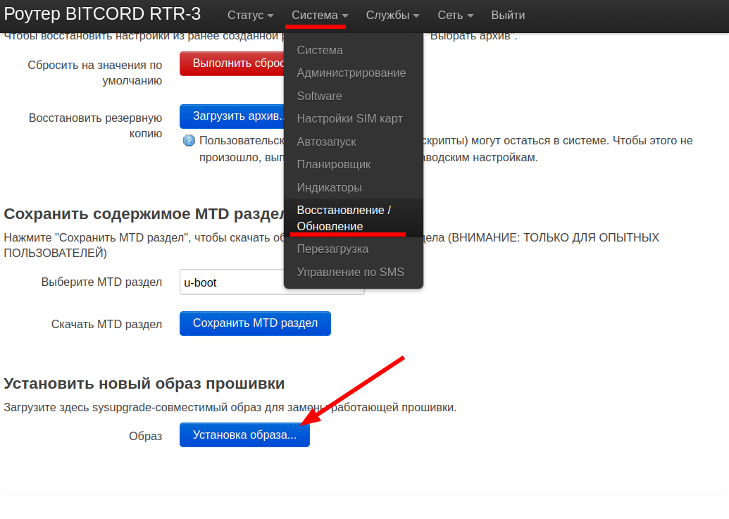Open Планировщик from the Система menu
The height and width of the screenshot is (519, 729).
click(333, 164)
